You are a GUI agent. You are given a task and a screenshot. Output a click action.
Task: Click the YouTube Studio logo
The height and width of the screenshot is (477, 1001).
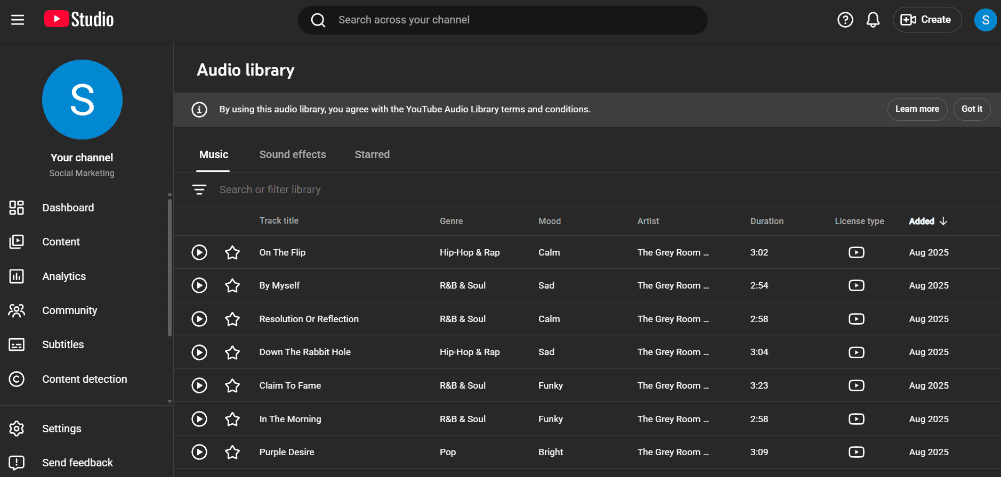click(79, 20)
